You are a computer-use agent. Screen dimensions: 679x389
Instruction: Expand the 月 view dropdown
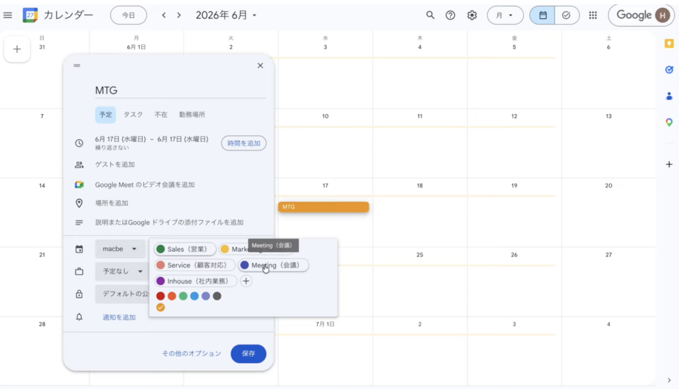(505, 15)
